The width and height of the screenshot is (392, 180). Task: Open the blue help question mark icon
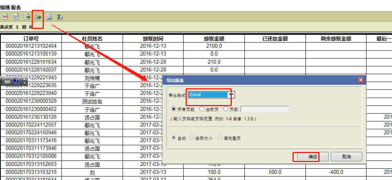click(x=16, y=81)
